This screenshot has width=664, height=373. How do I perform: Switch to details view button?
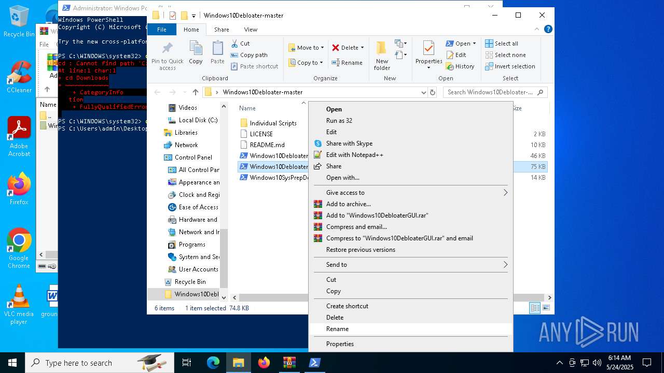(x=535, y=308)
